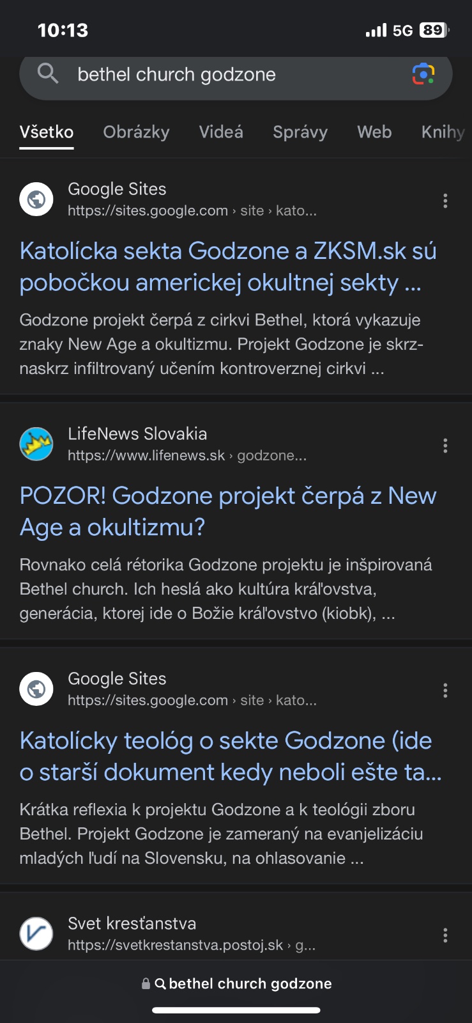This screenshot has height=1023, width=472.
Task: Switch to the Videá tab
Action: coord(221,132)
